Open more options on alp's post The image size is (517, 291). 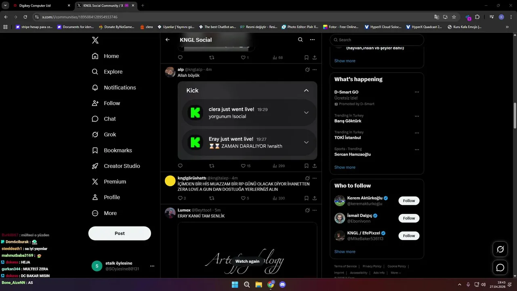315,70
